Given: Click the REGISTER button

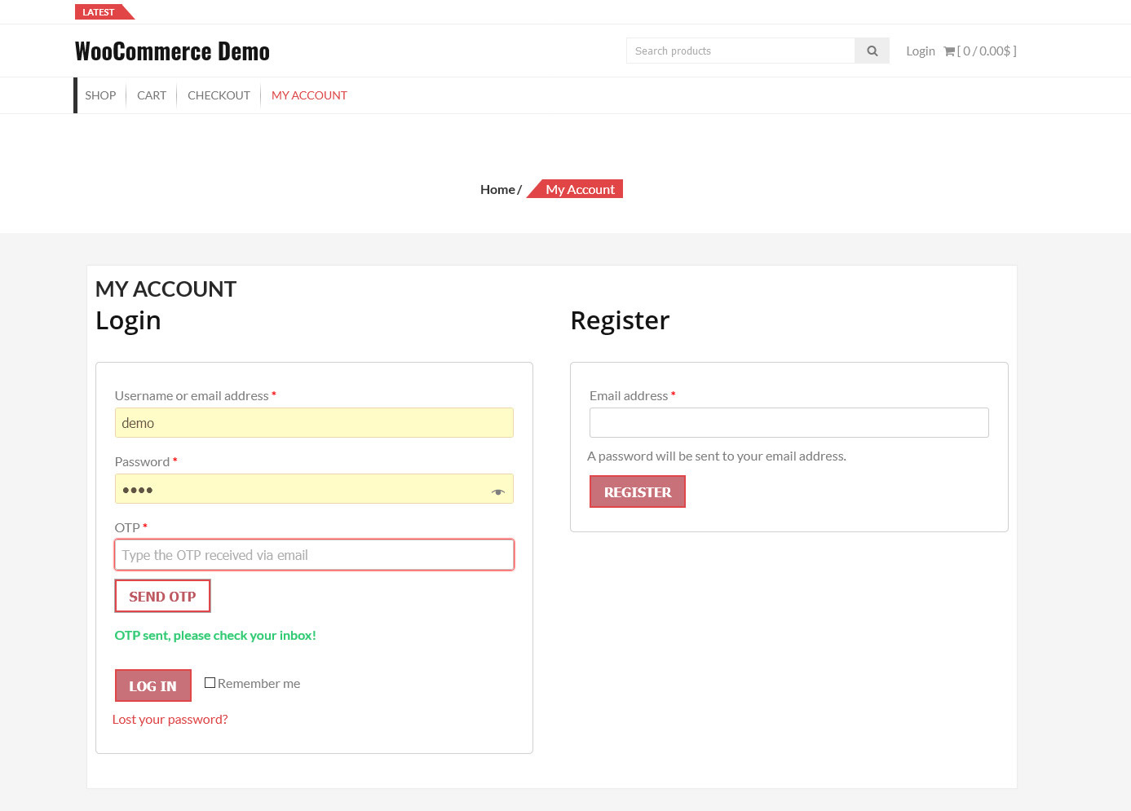Looking at the screenshot, I should click(637, 491).
